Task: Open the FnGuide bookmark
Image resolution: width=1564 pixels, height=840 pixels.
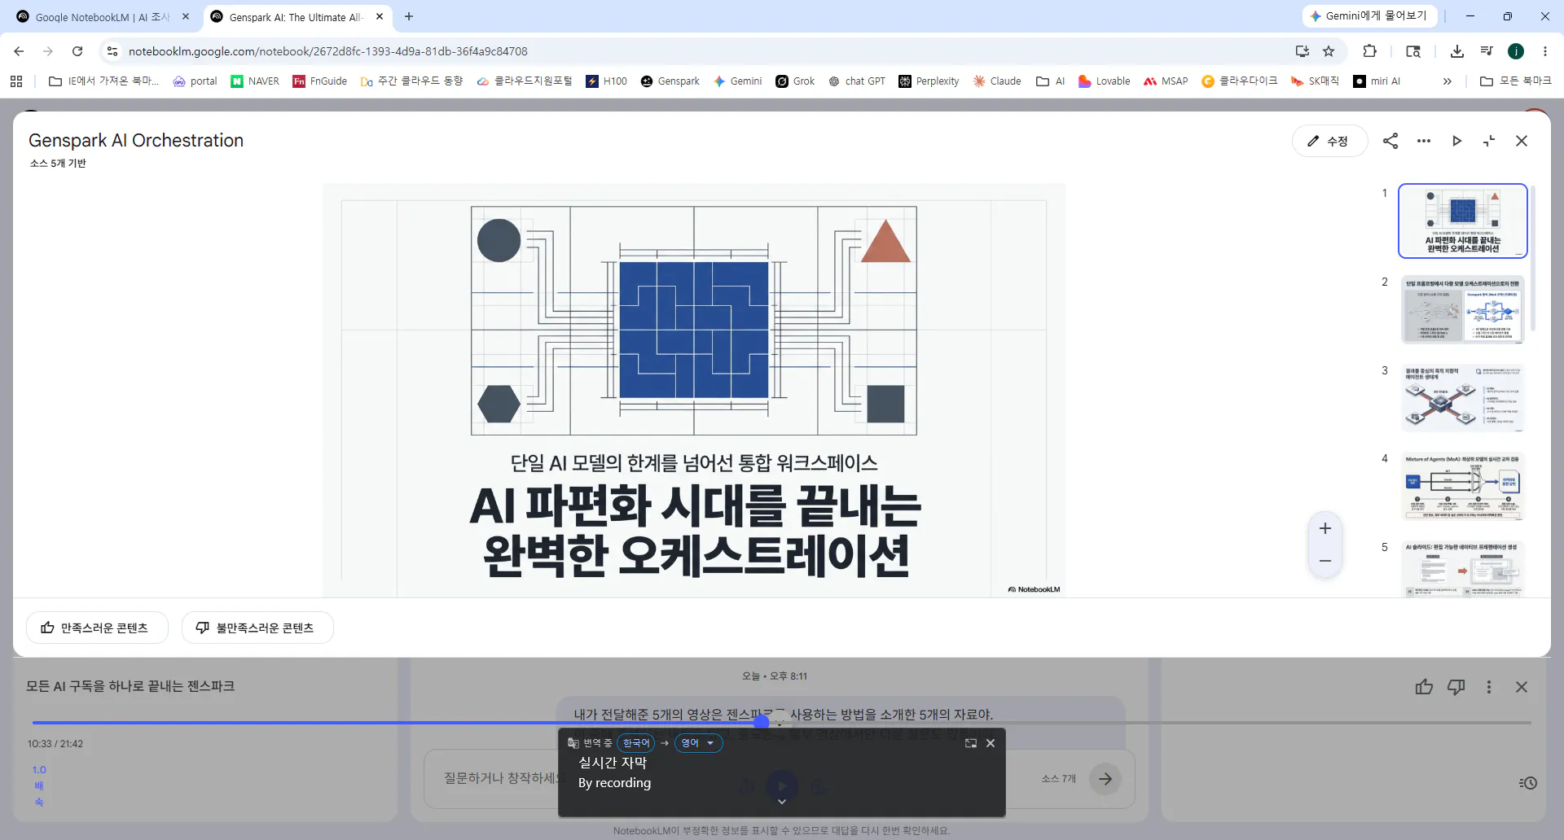Action: [319, 81]
